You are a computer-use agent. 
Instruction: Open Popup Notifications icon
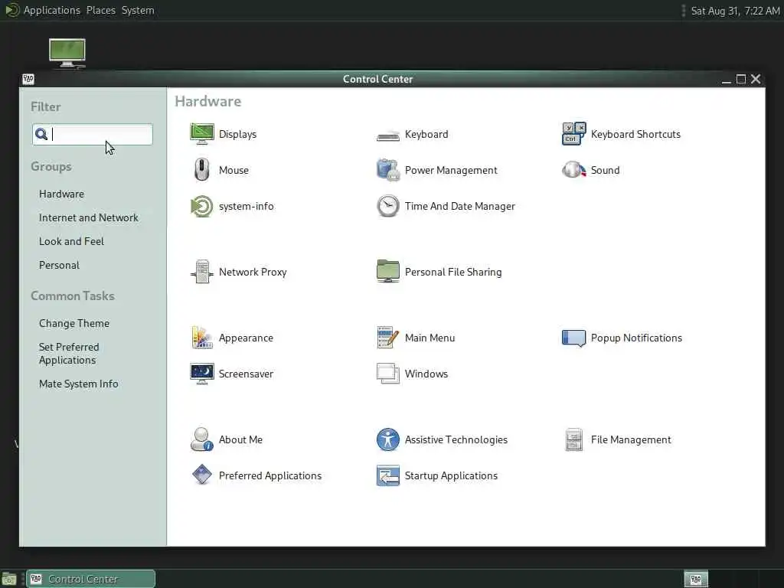(x=573, y=338)
